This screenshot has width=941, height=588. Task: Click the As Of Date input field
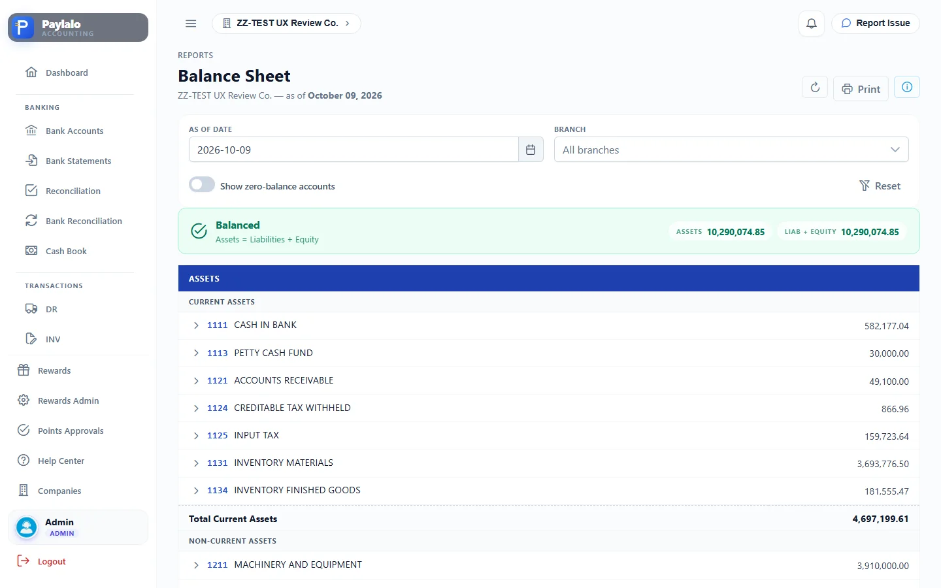tap(354, 150)
